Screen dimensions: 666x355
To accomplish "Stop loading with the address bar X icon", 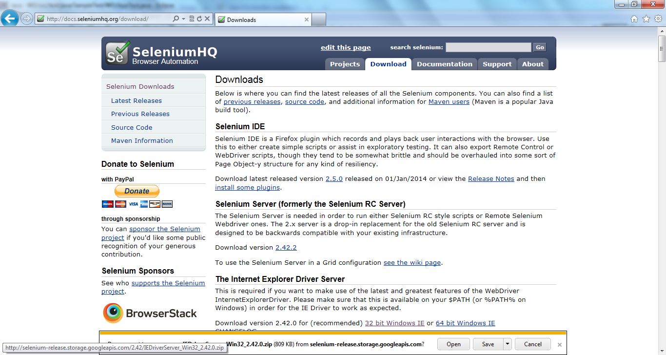I will (207, 19).
